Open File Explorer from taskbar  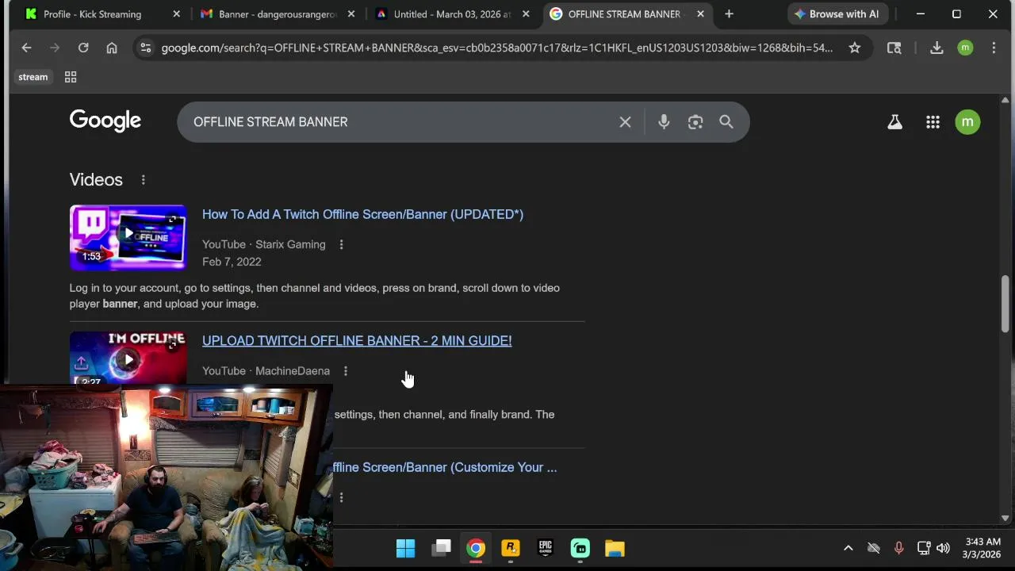click(615, 548)
